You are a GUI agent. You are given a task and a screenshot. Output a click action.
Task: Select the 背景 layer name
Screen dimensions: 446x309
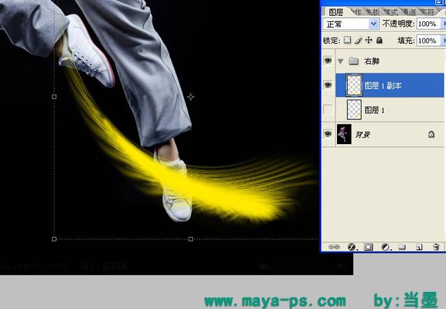coord(363,135)
